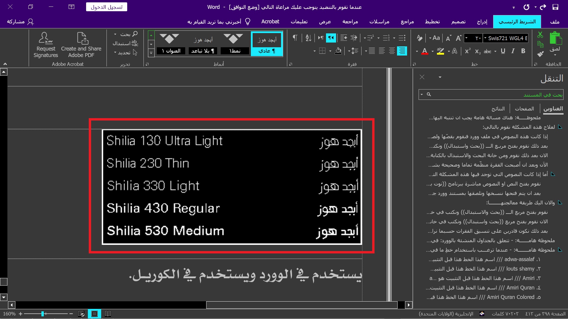The image size is (568, 319).
Task: Click Create and Share Adobe PDF
Action: click(x=81, y=45)
